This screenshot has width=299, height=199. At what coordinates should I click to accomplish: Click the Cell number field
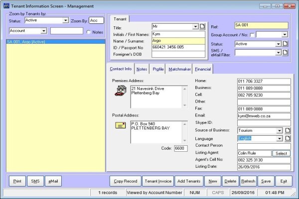[264, 95]
